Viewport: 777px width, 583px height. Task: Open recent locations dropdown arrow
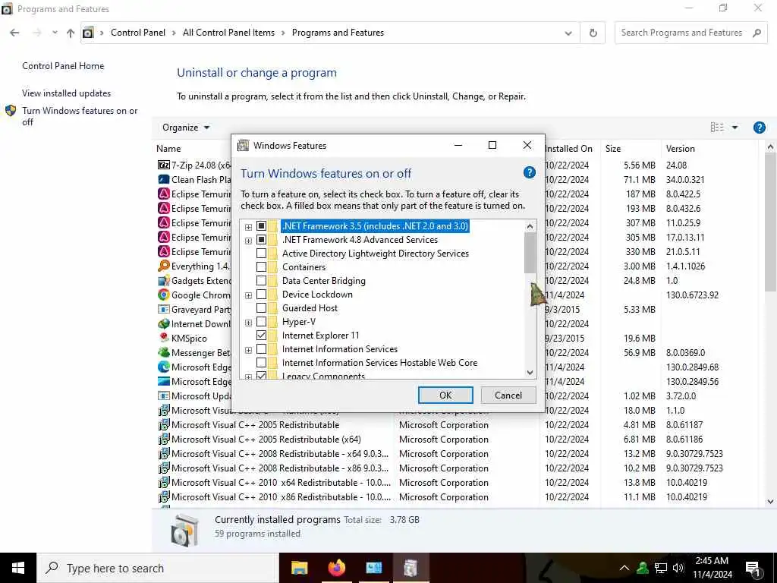tap(55, 33)
